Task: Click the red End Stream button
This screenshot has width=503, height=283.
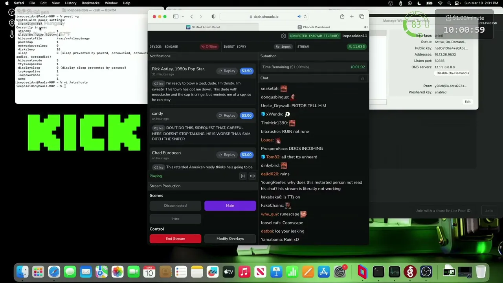Action: coord(175,239)
